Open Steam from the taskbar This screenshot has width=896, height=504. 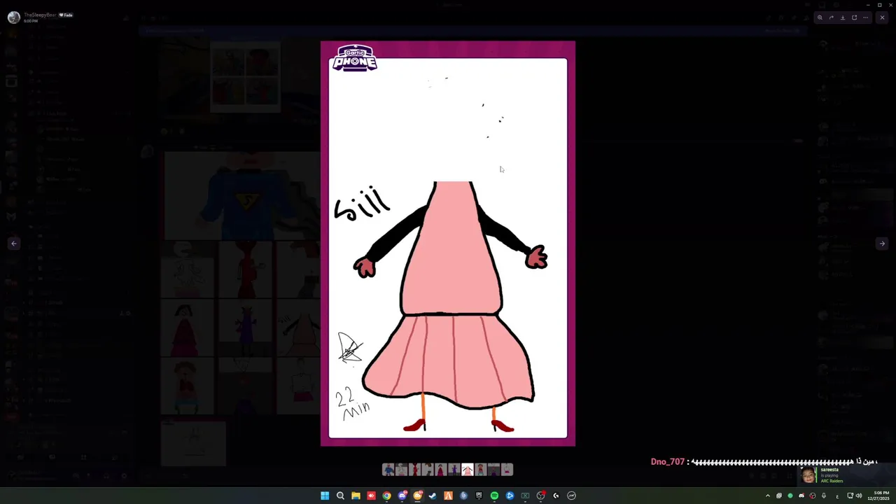pyautogui.click(x=433, y=496)
